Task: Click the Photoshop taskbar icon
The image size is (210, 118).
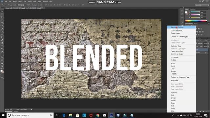Action: point(111,115)
